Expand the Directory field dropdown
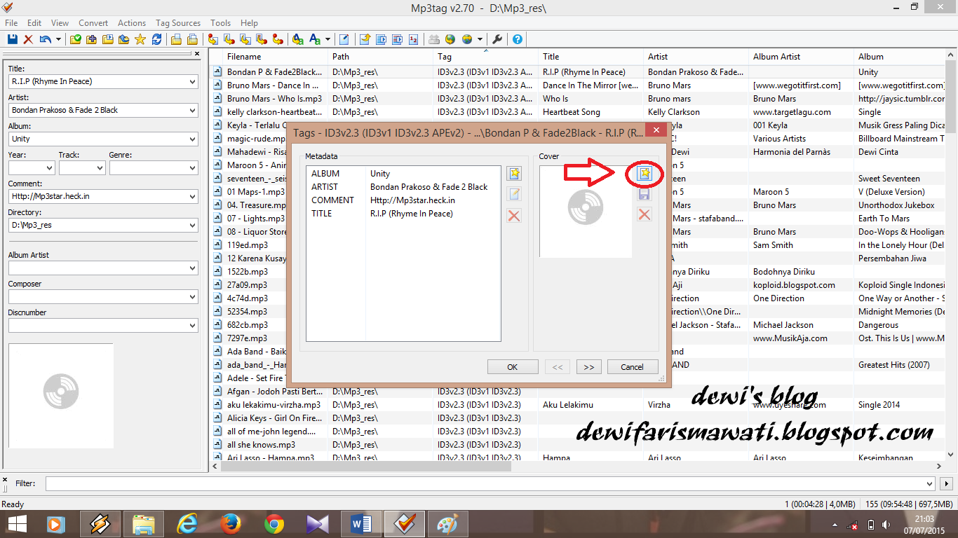 pyautogui.click(x=193, y=226)
